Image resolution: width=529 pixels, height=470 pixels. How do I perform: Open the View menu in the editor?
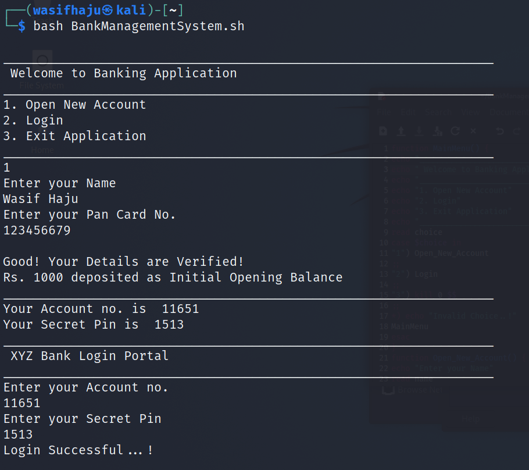click(470, 112)
